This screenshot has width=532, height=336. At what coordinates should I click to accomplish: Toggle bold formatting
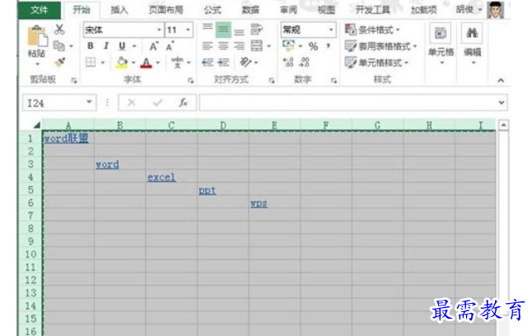(91, 46)
